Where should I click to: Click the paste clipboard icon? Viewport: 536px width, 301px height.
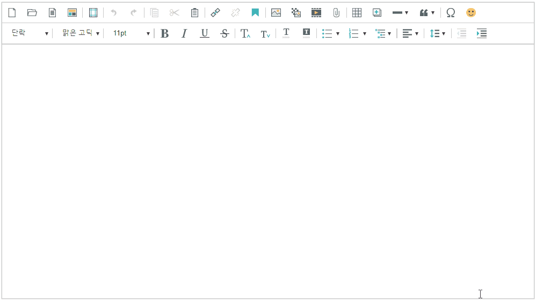(195, 12)
